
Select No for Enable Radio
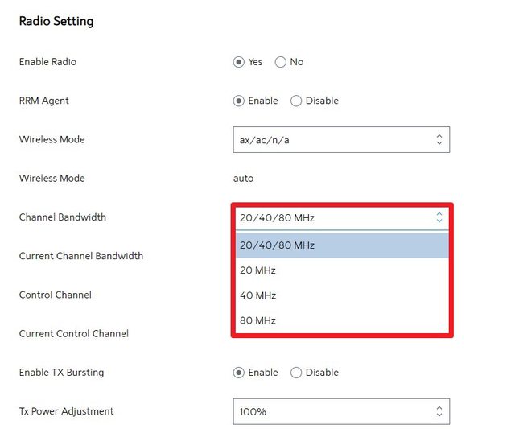pos(281,62)
